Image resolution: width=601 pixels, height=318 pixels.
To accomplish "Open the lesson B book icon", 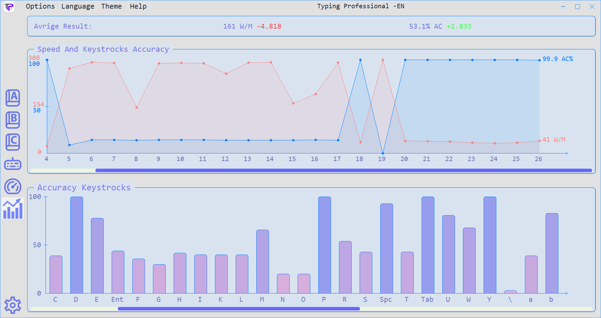I will pyautogui.click(x=13, y=120).
